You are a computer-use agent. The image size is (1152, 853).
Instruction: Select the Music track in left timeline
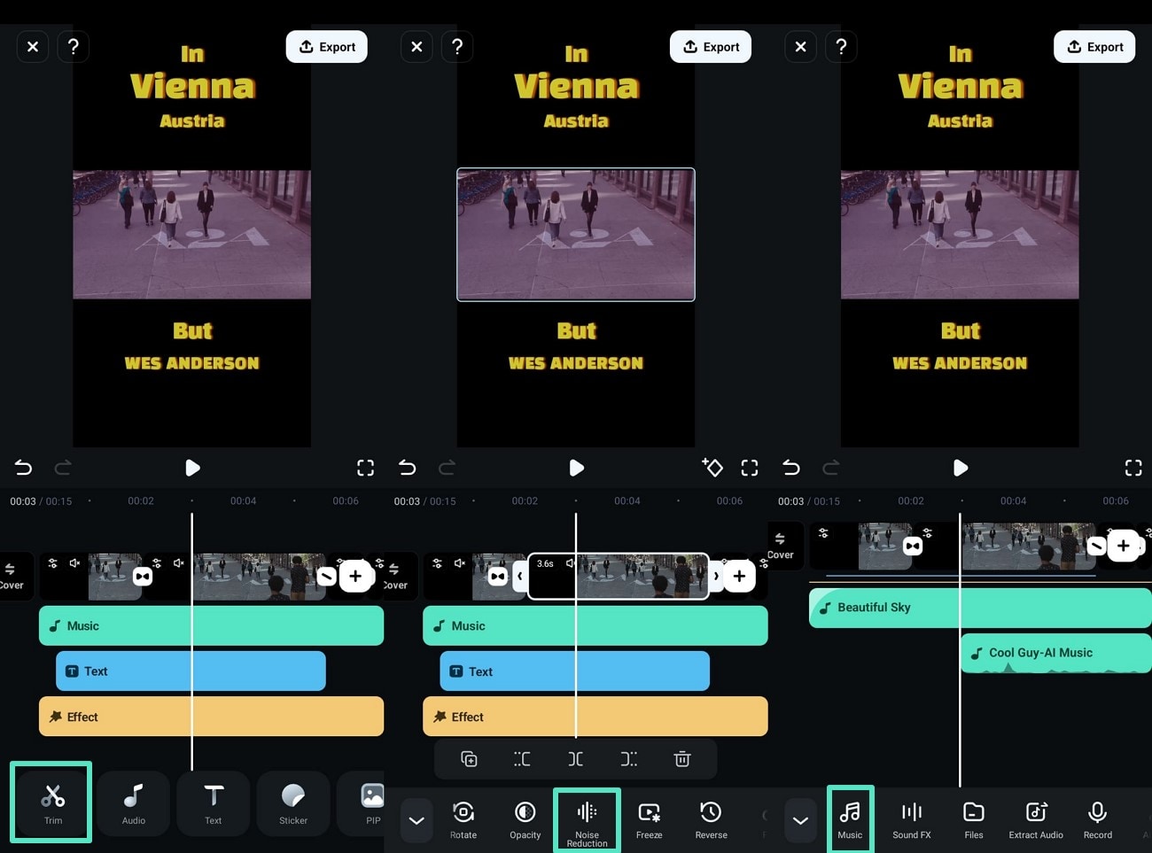pos(211,625)
